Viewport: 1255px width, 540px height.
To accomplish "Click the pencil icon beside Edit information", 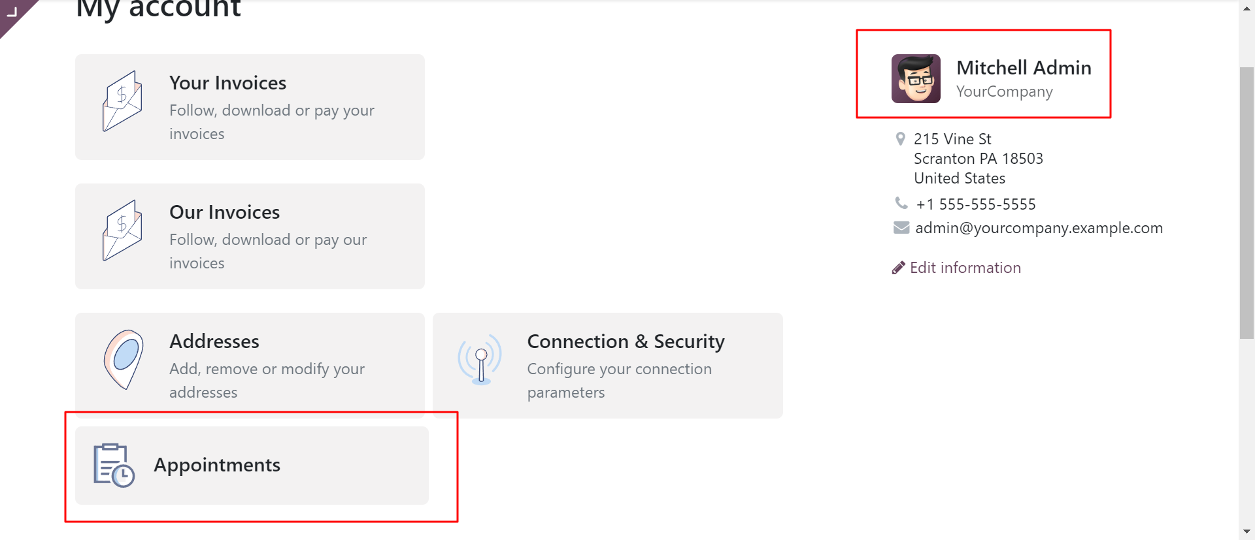I will (898, 268).
